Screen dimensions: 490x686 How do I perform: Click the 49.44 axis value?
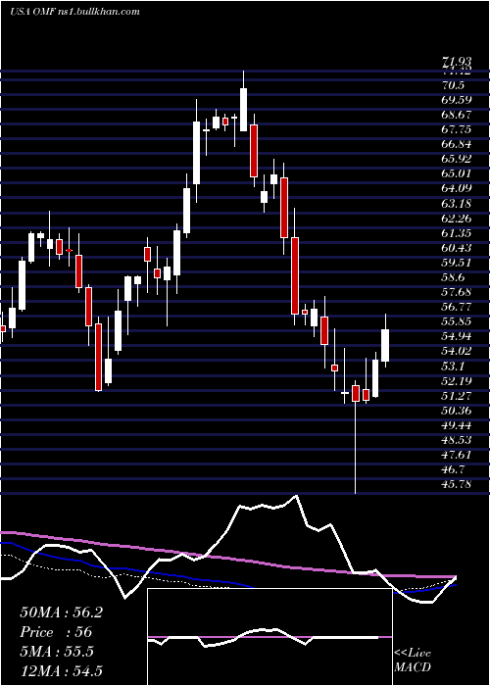457,425
